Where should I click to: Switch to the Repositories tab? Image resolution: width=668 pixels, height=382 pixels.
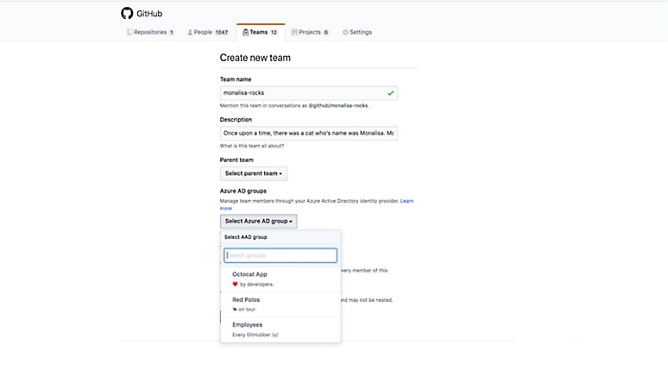click(x=151, y=32)
